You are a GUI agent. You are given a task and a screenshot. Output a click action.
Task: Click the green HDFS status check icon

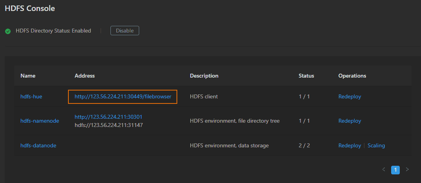(8, 31)
